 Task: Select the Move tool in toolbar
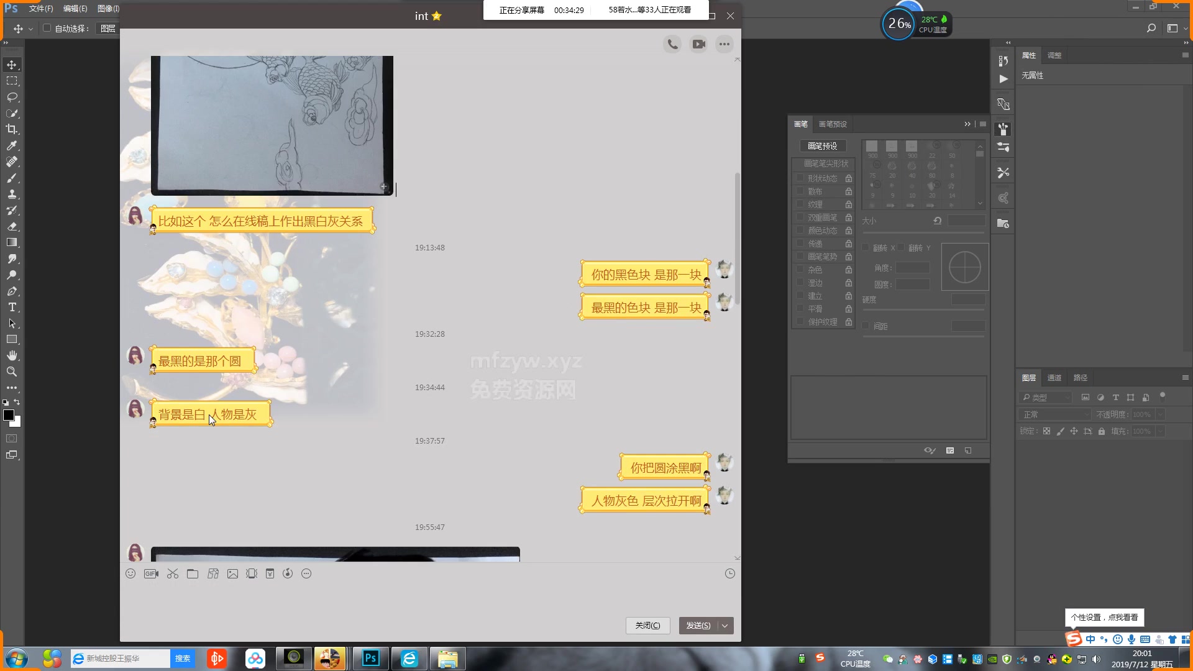pos(11,64)
